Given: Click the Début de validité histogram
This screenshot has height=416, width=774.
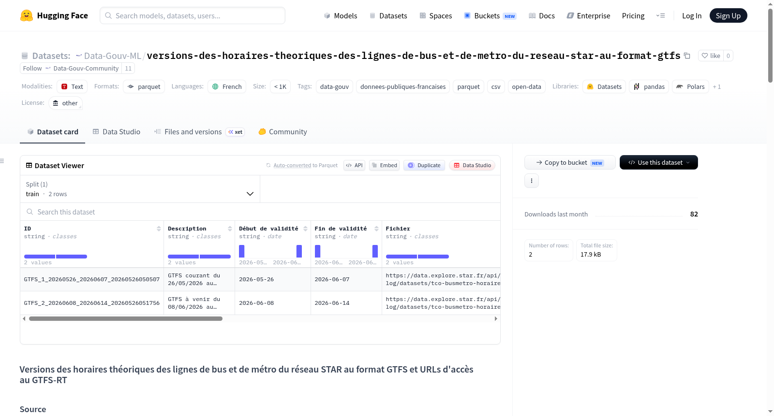Looking at the screenshot, I should tap(270, 251).
